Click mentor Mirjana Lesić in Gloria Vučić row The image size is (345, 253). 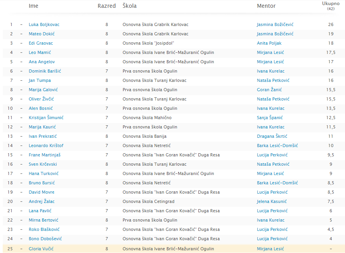(270, 249)
